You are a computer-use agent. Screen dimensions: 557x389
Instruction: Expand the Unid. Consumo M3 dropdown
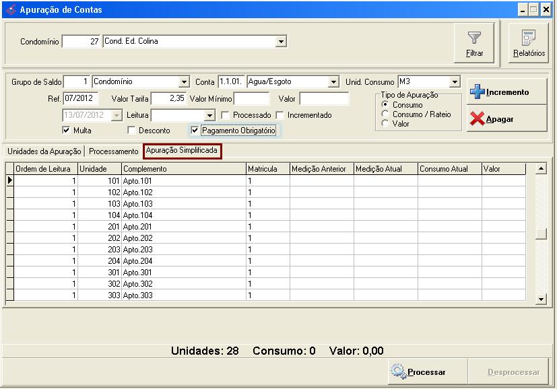coord(455,82)
